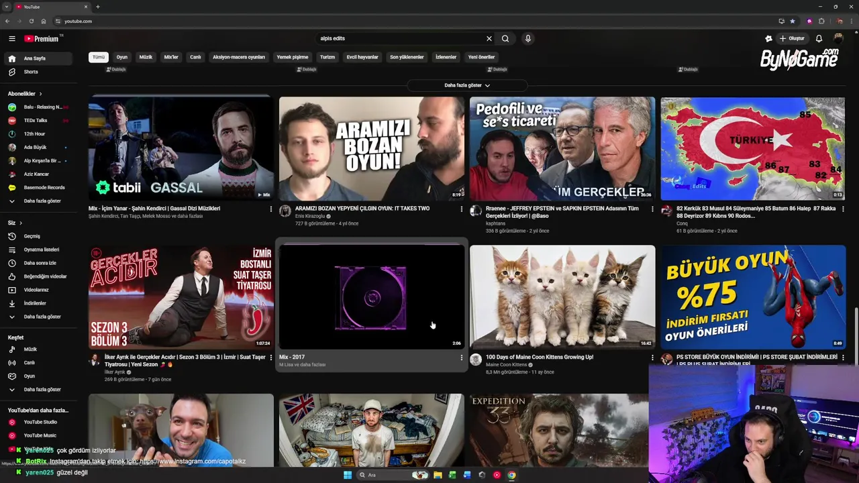Open the hamburger guide menu

[x=11, y=39]
